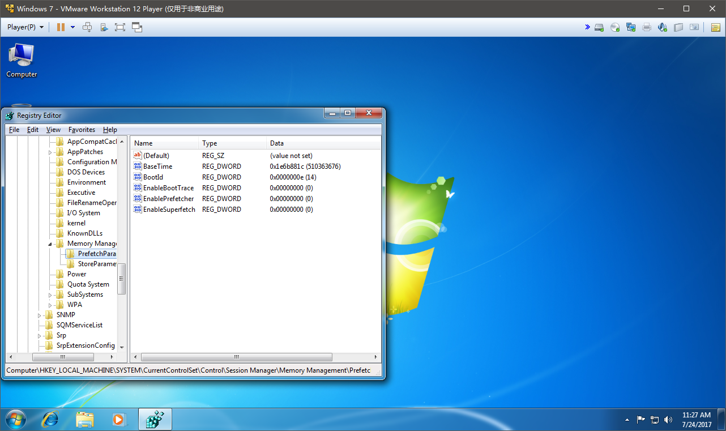
Task: Open the Edit menu in Registry Editor
Action: tap(33, 130)
